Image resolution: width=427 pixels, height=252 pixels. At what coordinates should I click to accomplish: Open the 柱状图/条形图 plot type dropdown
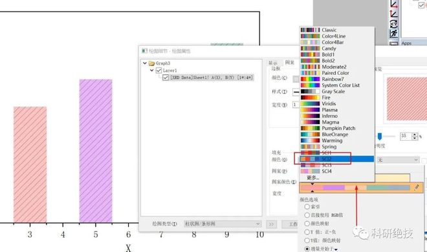point(223,224)
